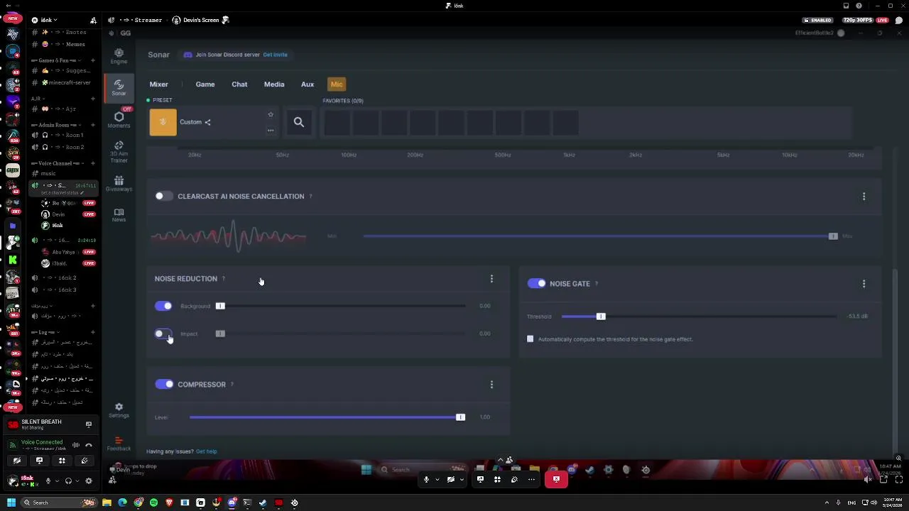This screenshot has width=909, height=511.
Task: Switch to the Media tab
Action: tap(274, 84)
